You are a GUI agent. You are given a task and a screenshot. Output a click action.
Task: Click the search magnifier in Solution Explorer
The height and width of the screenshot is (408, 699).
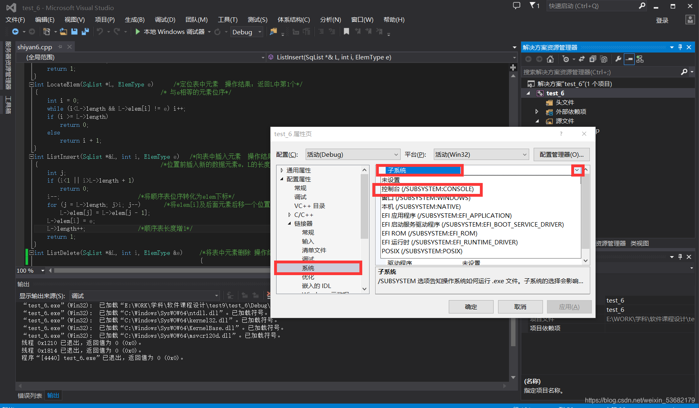(x=684, y=72)
